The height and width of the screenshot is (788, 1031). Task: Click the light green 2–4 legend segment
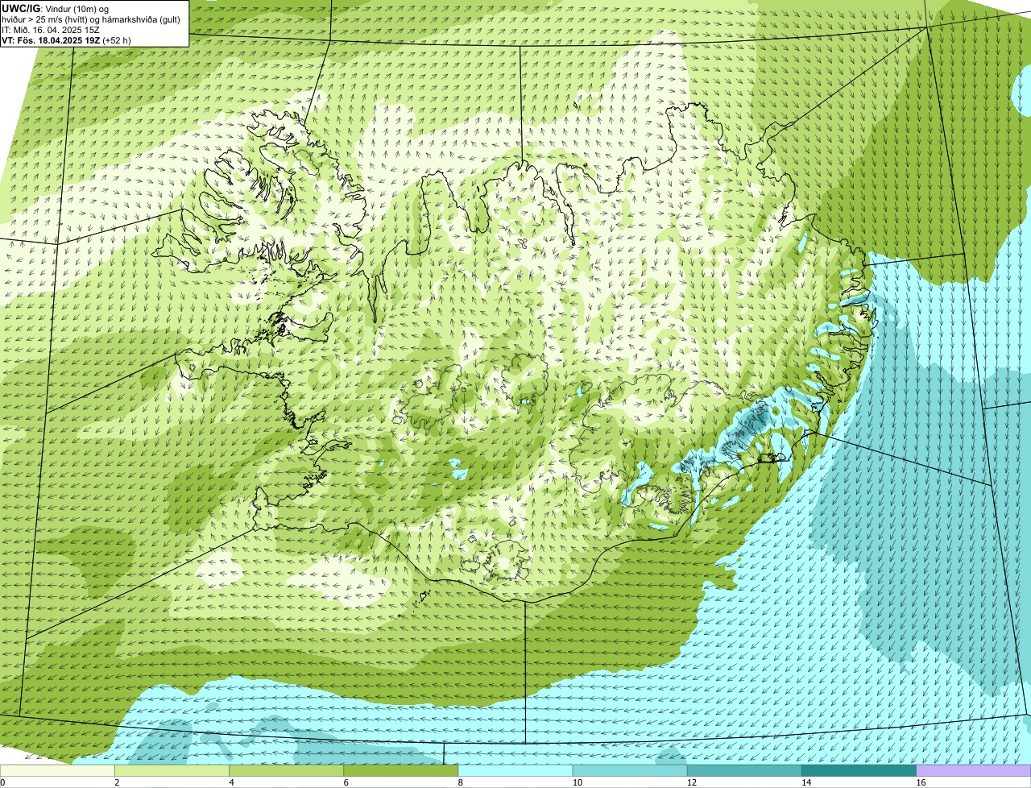tap(172, 770)
